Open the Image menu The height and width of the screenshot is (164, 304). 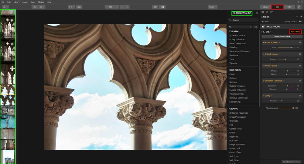click(x=25, y=2)
